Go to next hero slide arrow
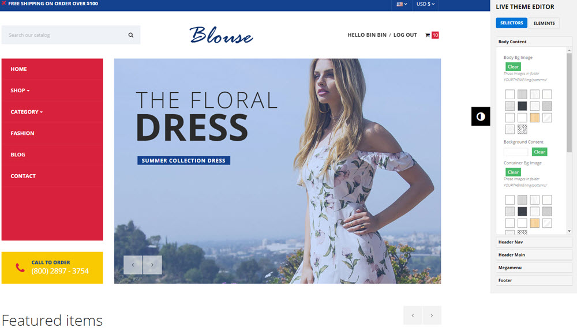The image size is (577, 331). pos(152,265)
